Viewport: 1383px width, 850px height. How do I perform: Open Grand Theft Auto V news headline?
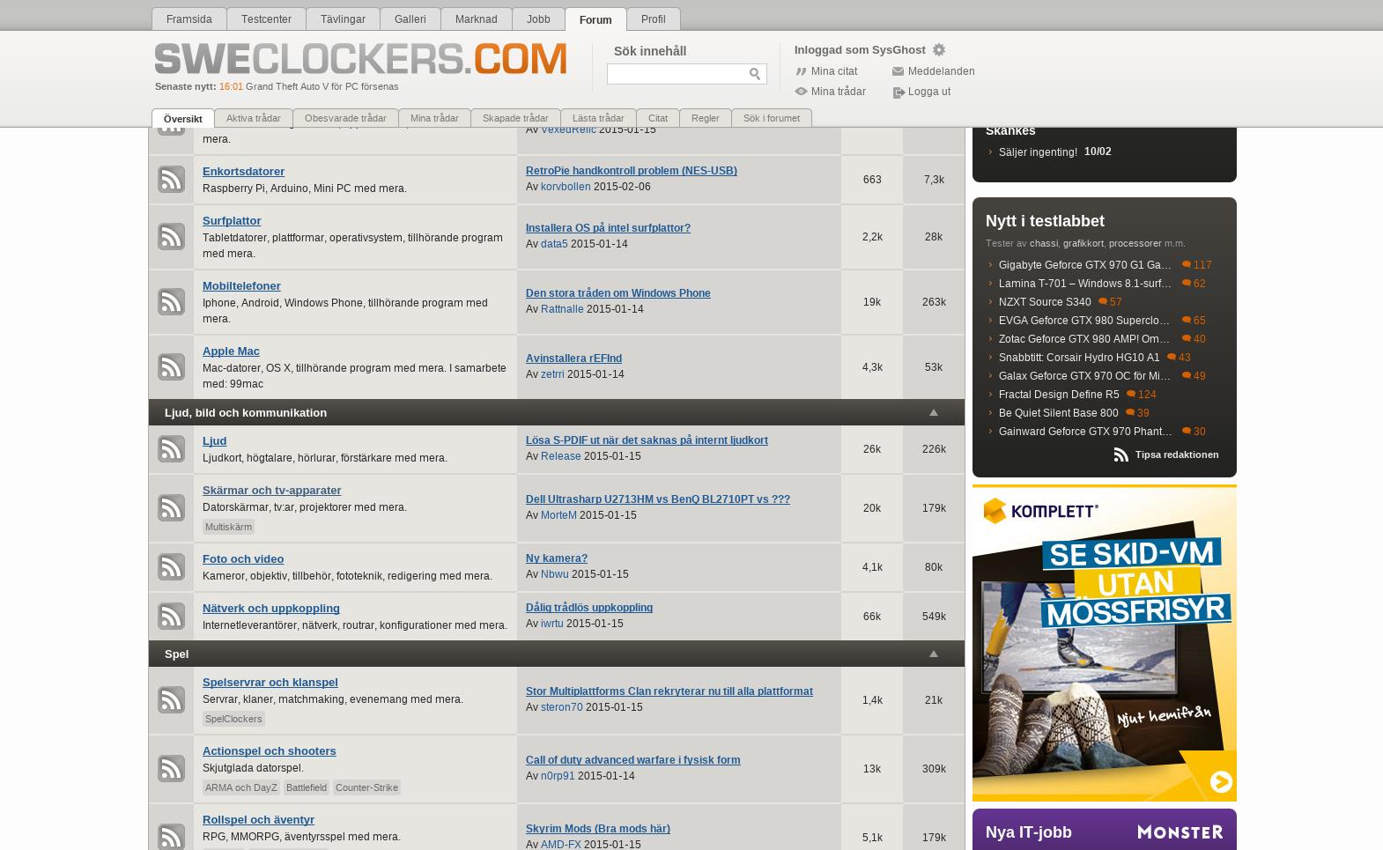(322, 86)
